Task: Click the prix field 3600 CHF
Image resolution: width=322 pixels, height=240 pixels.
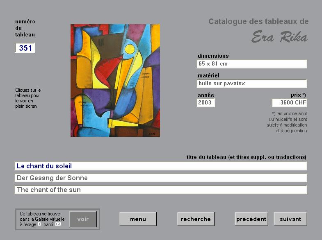Action: [290, 103]
